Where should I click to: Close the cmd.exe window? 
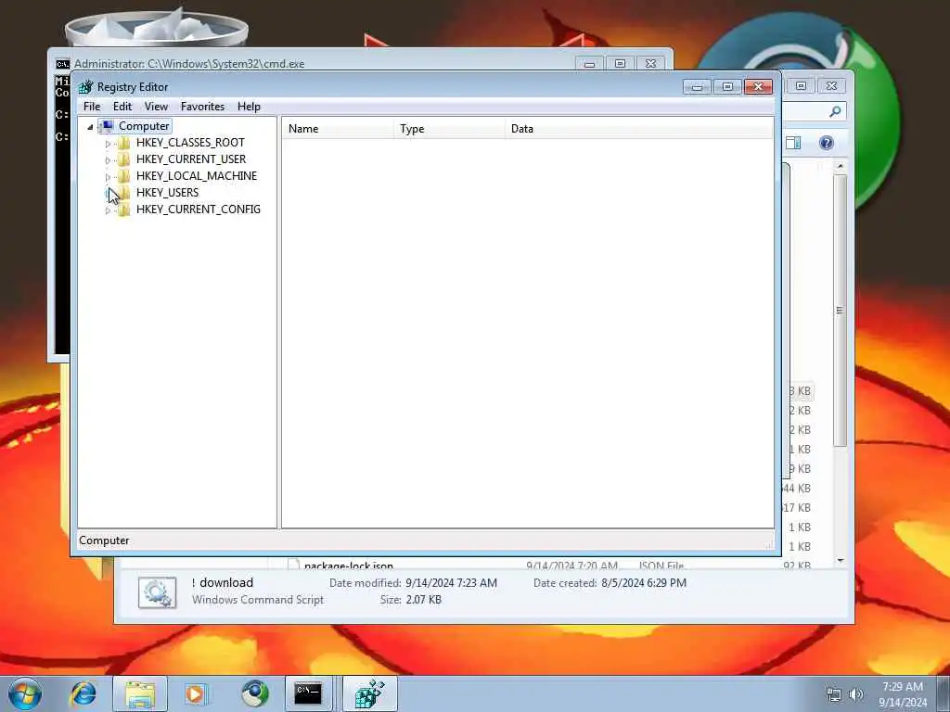(x=650, y=63)
